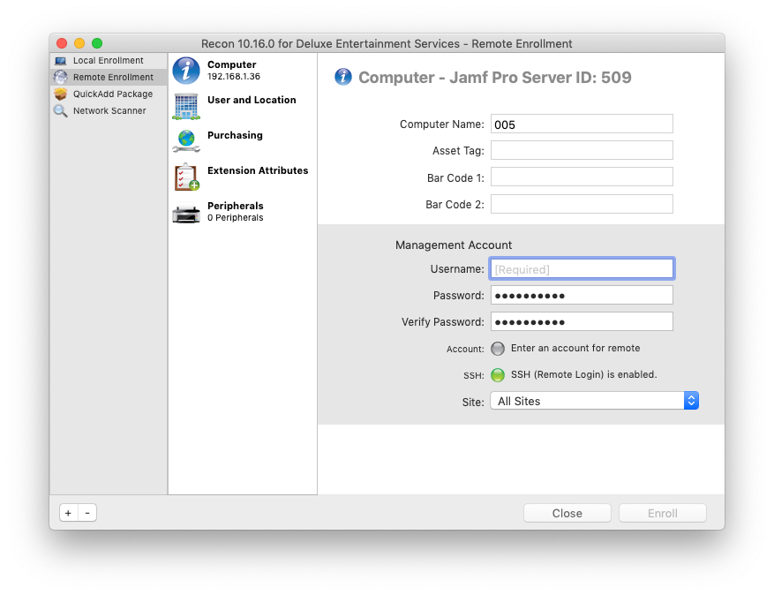This screenshot has height=595, width=774.
Task: Click the yellow minimize window button
Action: point(79,43)
